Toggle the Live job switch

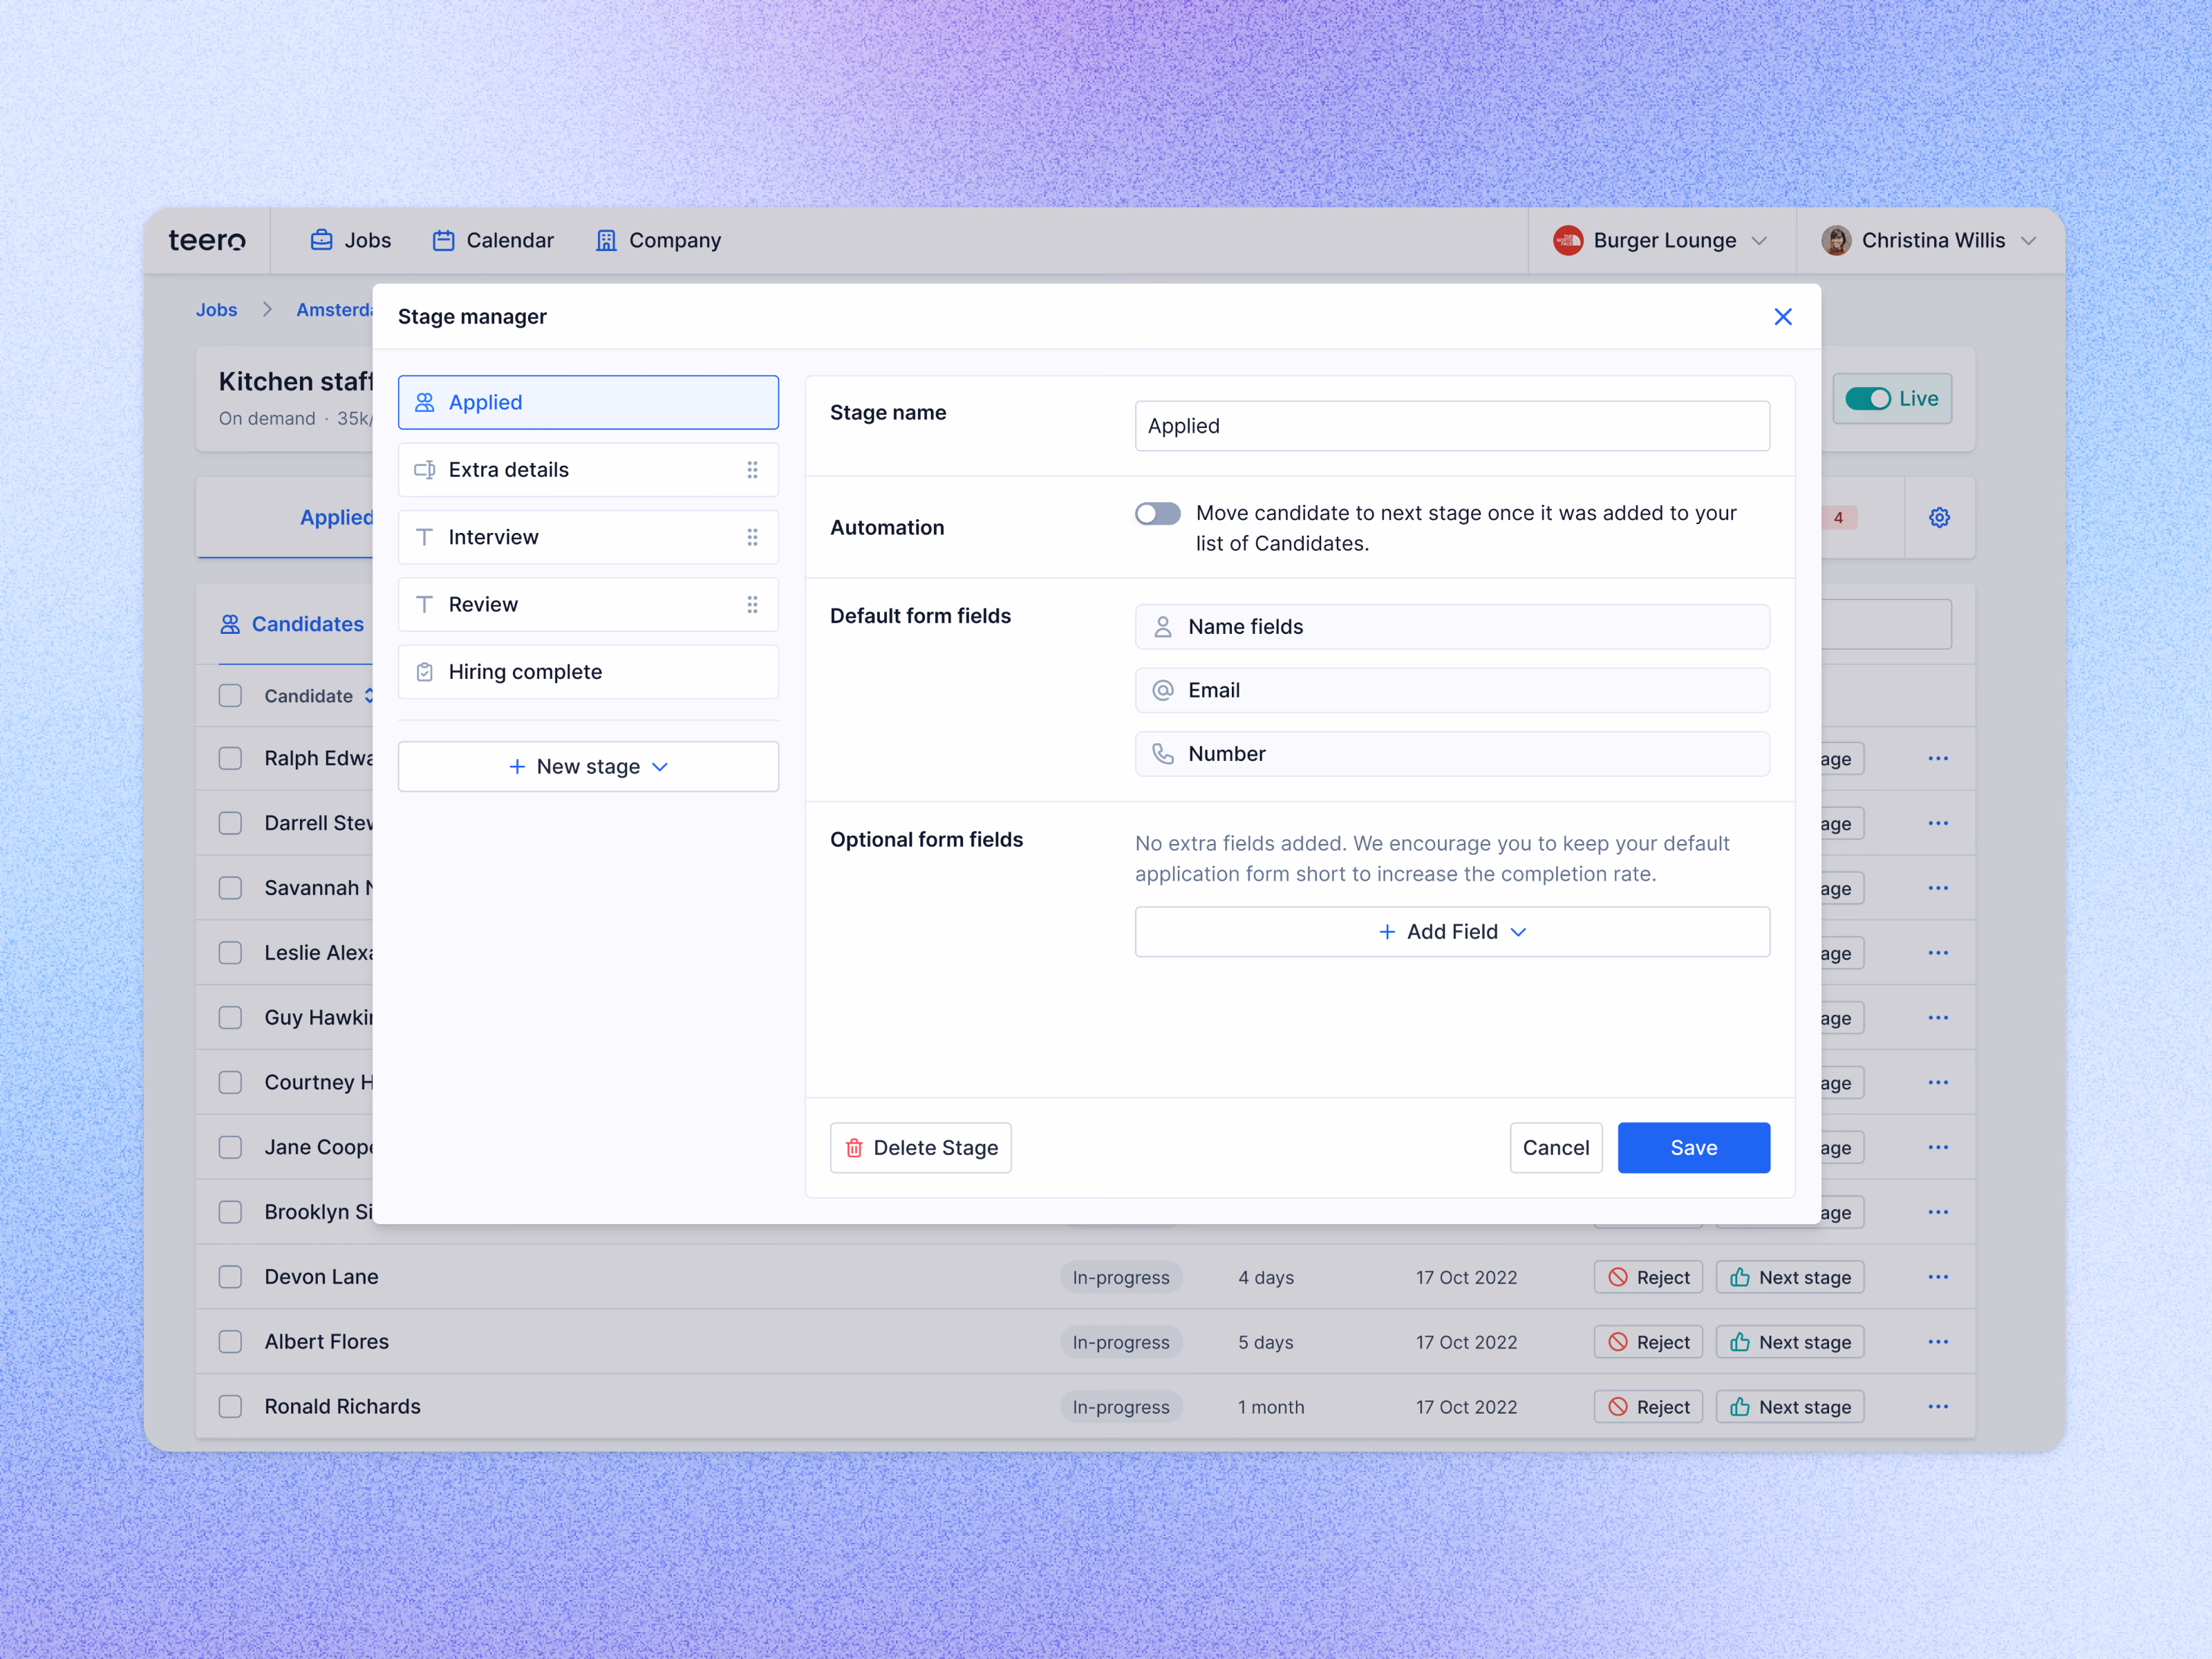(1867, 399)
